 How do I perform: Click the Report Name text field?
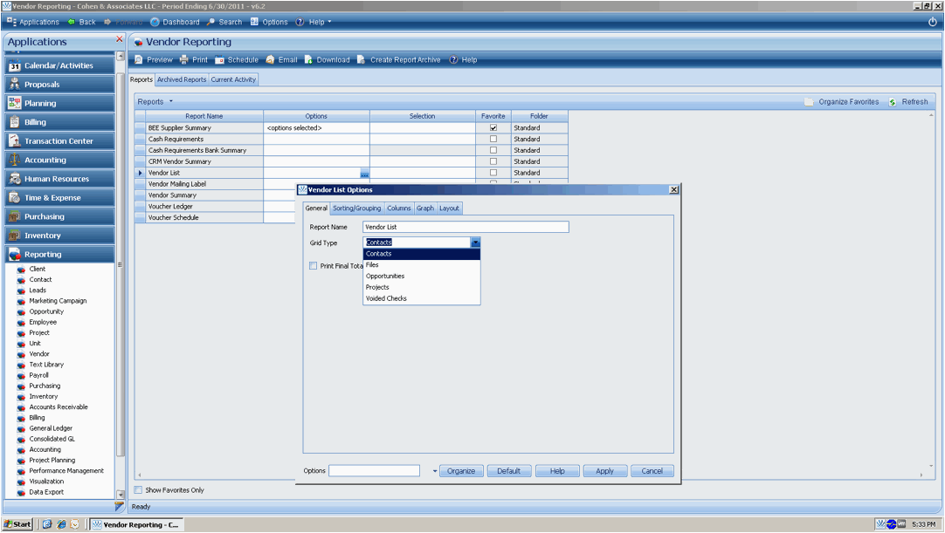click(x=465, y=227)
